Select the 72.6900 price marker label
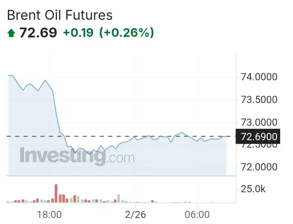The height and width of the screenshot is (224, 293). (258, 137)
